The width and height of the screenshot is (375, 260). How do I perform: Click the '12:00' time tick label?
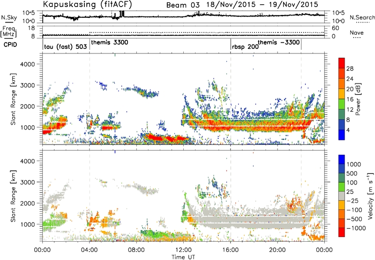click(183, 250)
